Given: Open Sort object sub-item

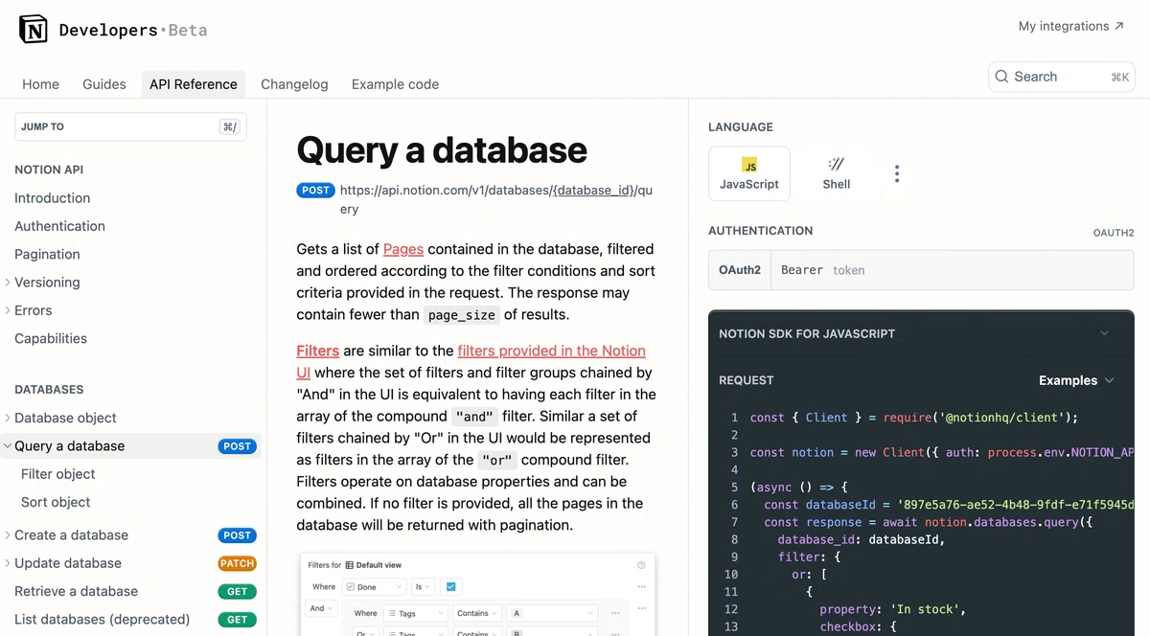Looking at the screenshot, I should 56,502.
